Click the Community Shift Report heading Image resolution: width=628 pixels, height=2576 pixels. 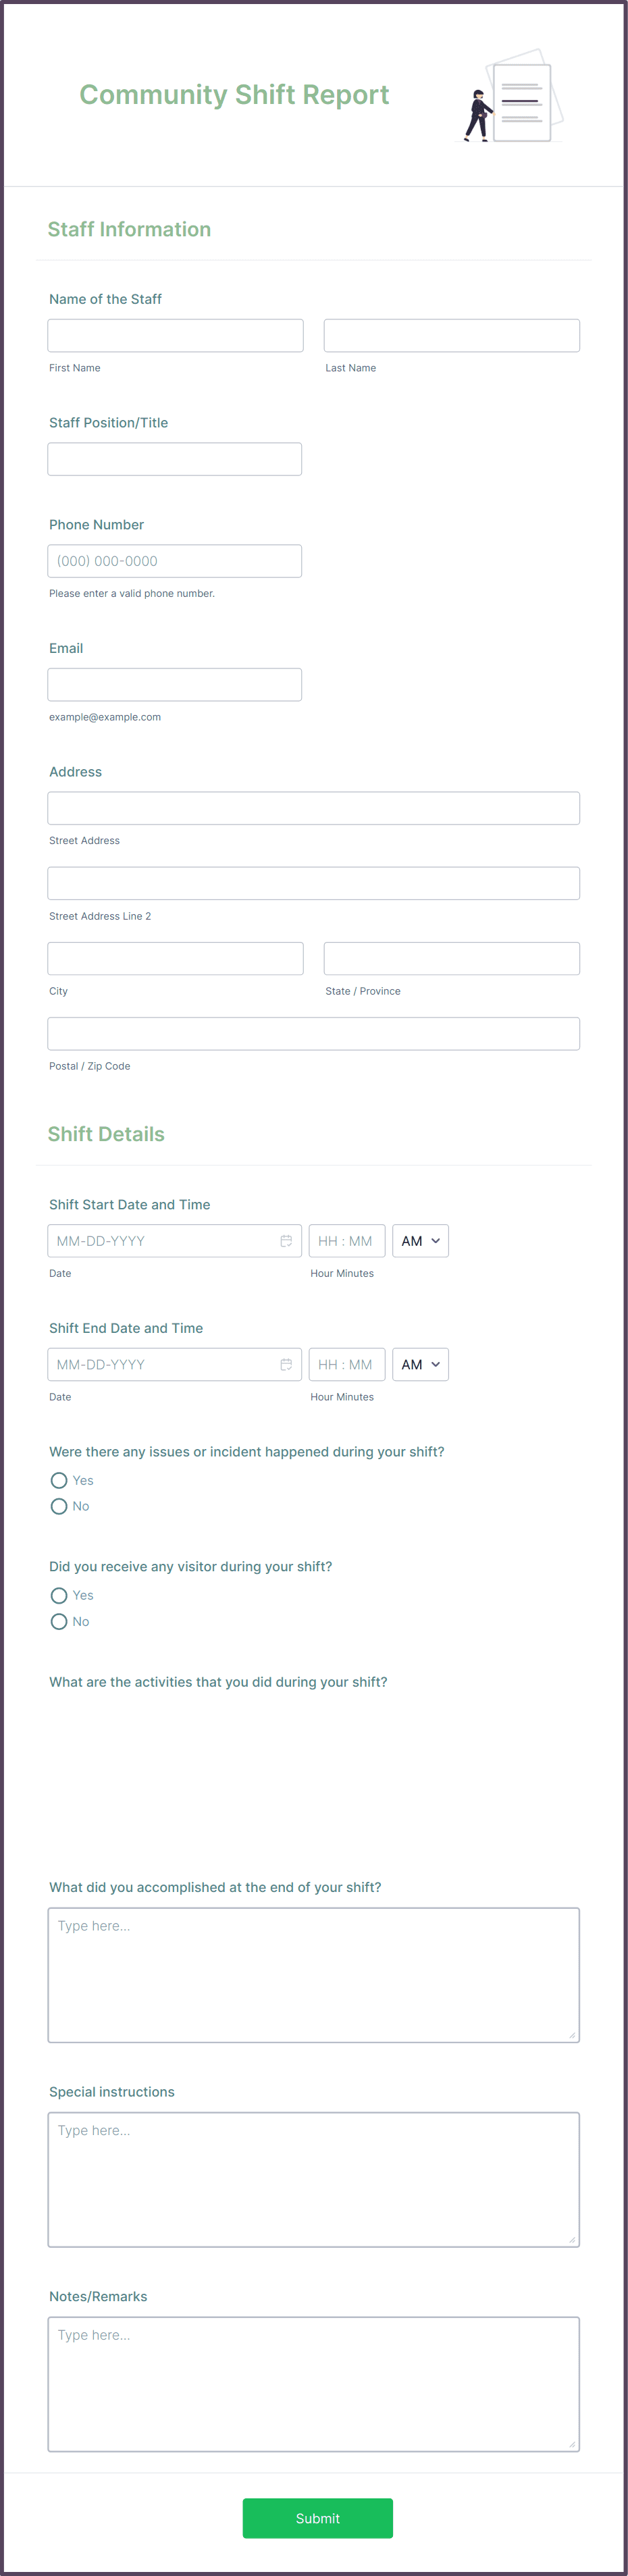pyautogui.click(x=234, y=95)
